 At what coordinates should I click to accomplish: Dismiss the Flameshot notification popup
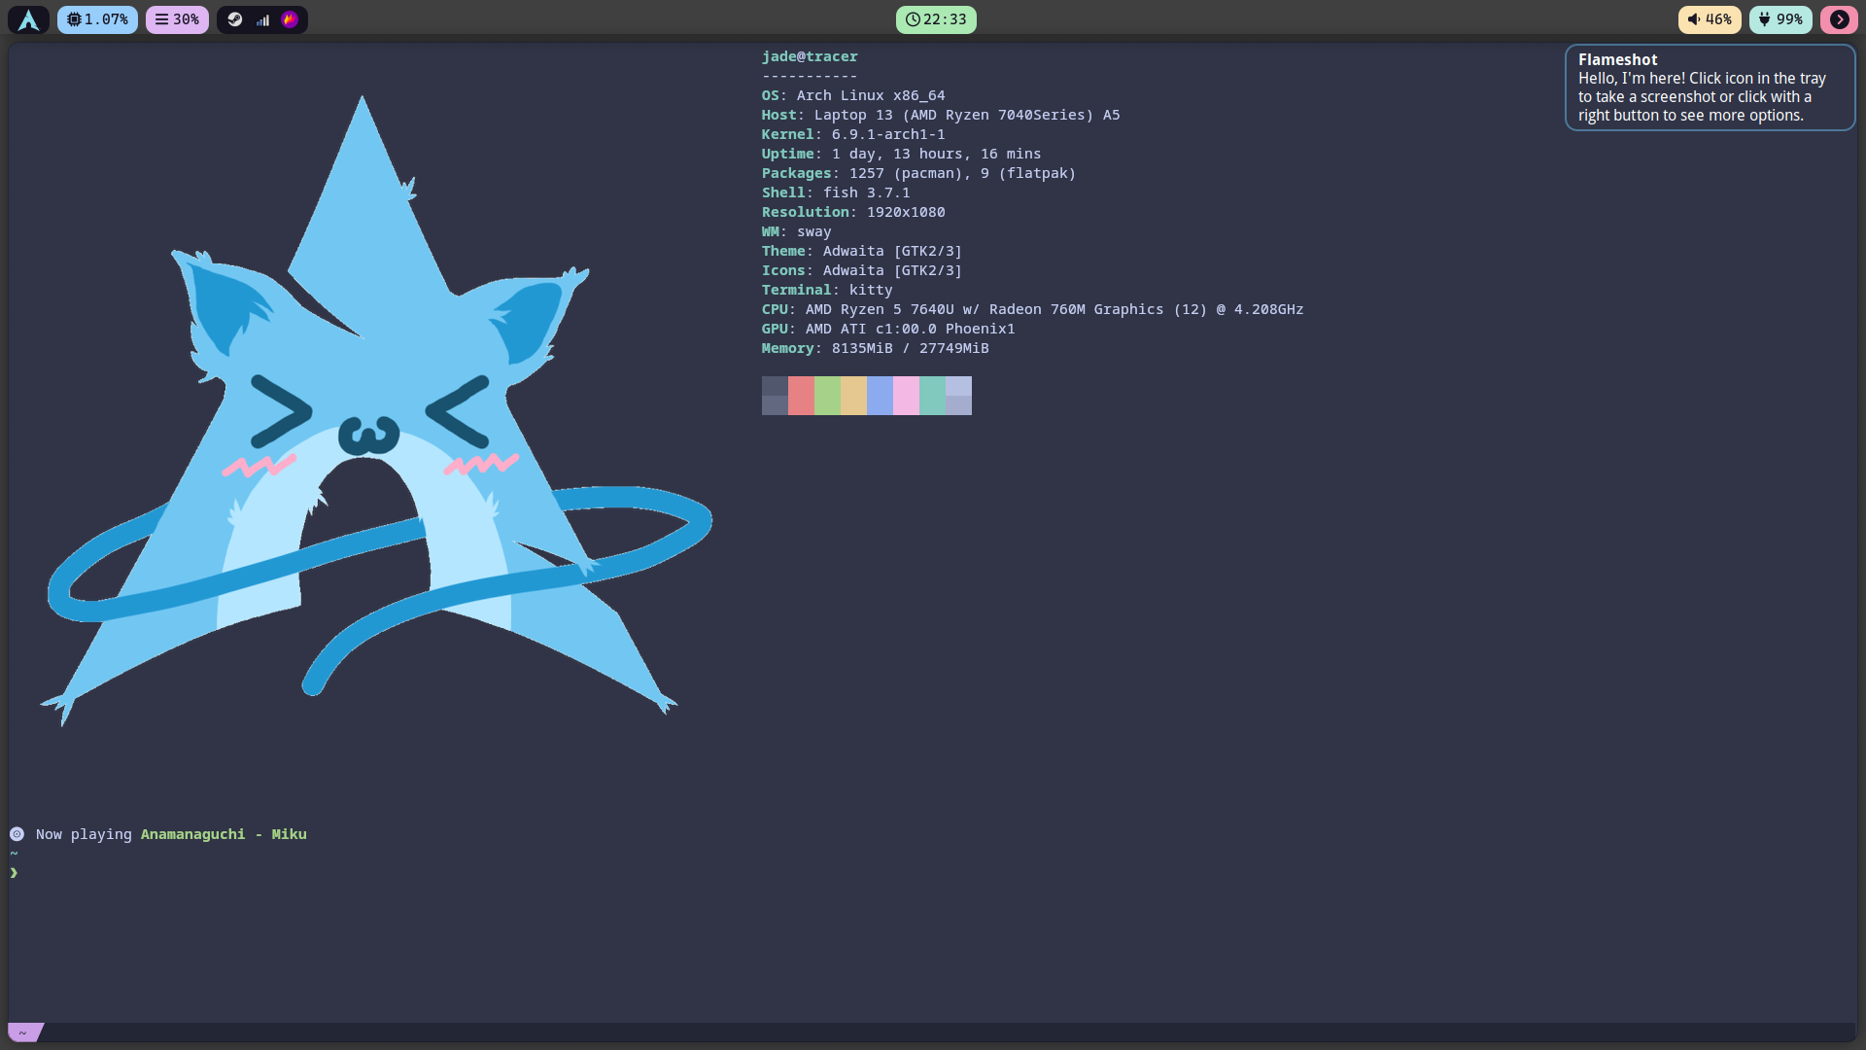coord(1709,87)
